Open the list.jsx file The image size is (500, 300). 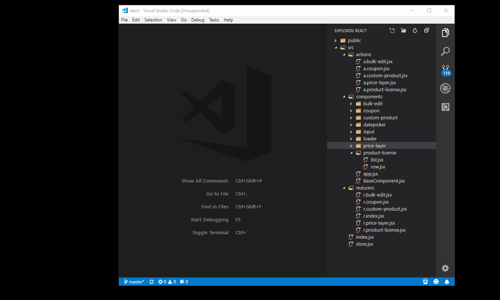377,160
